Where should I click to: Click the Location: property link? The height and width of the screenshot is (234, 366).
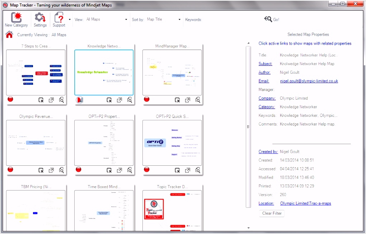(266, 203)
